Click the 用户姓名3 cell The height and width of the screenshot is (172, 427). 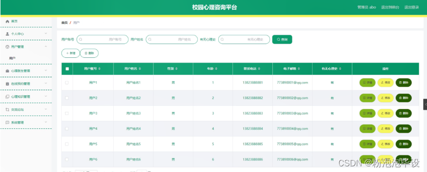point(133,113)
